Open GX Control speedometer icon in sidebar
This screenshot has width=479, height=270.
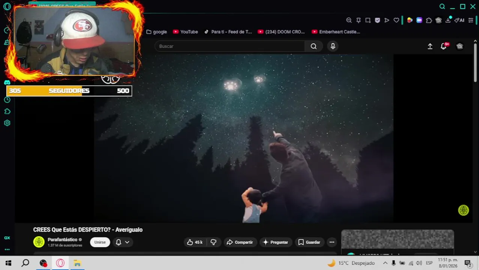(x=6, y=30)
